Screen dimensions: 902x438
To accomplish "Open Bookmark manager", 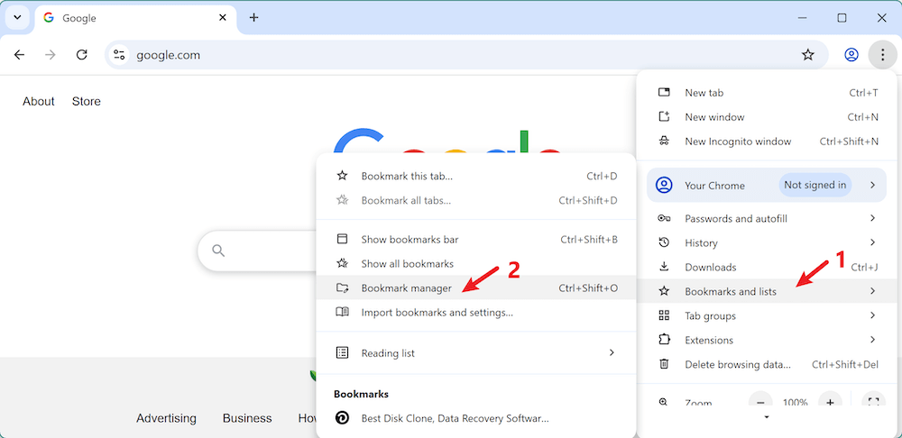I will coord(476,288).
